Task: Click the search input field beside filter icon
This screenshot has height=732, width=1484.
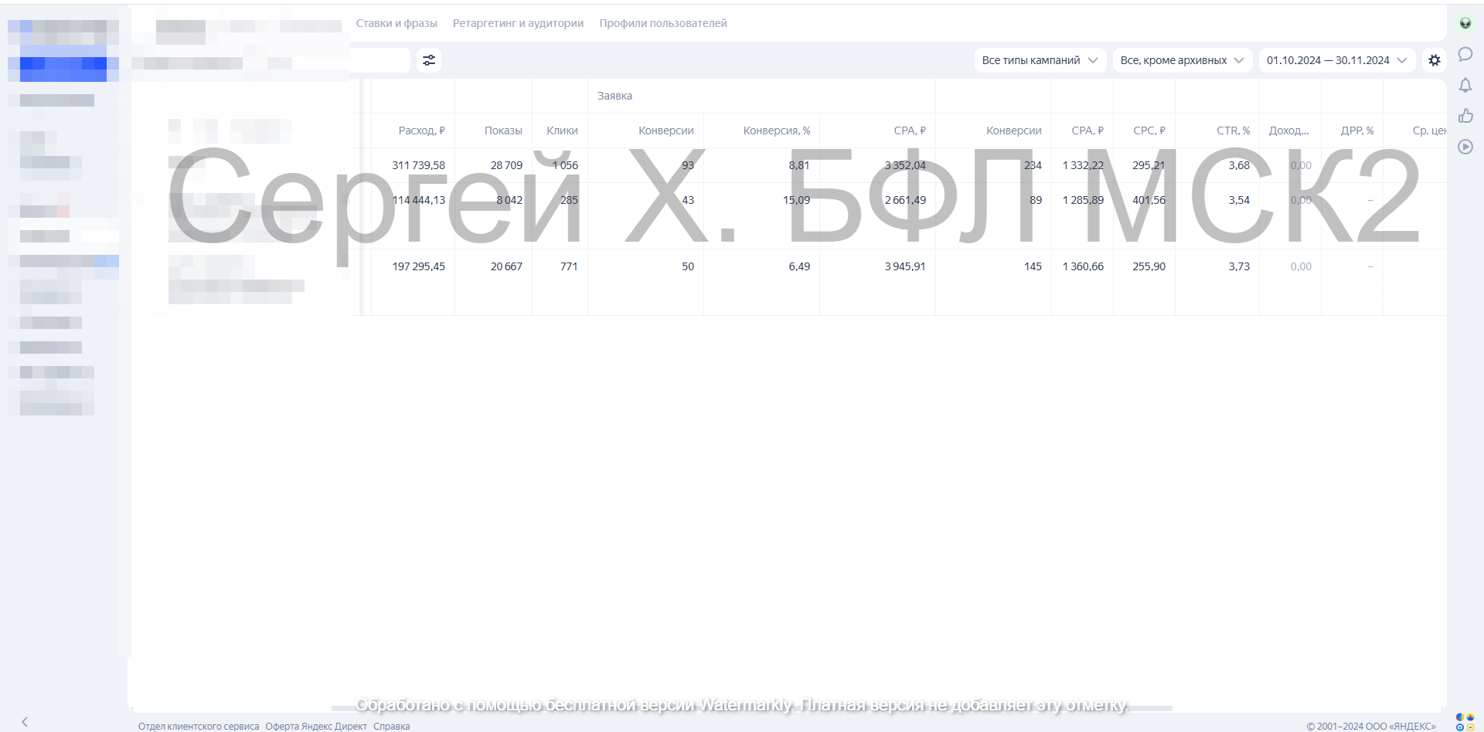Action: [x=380, y=60]
